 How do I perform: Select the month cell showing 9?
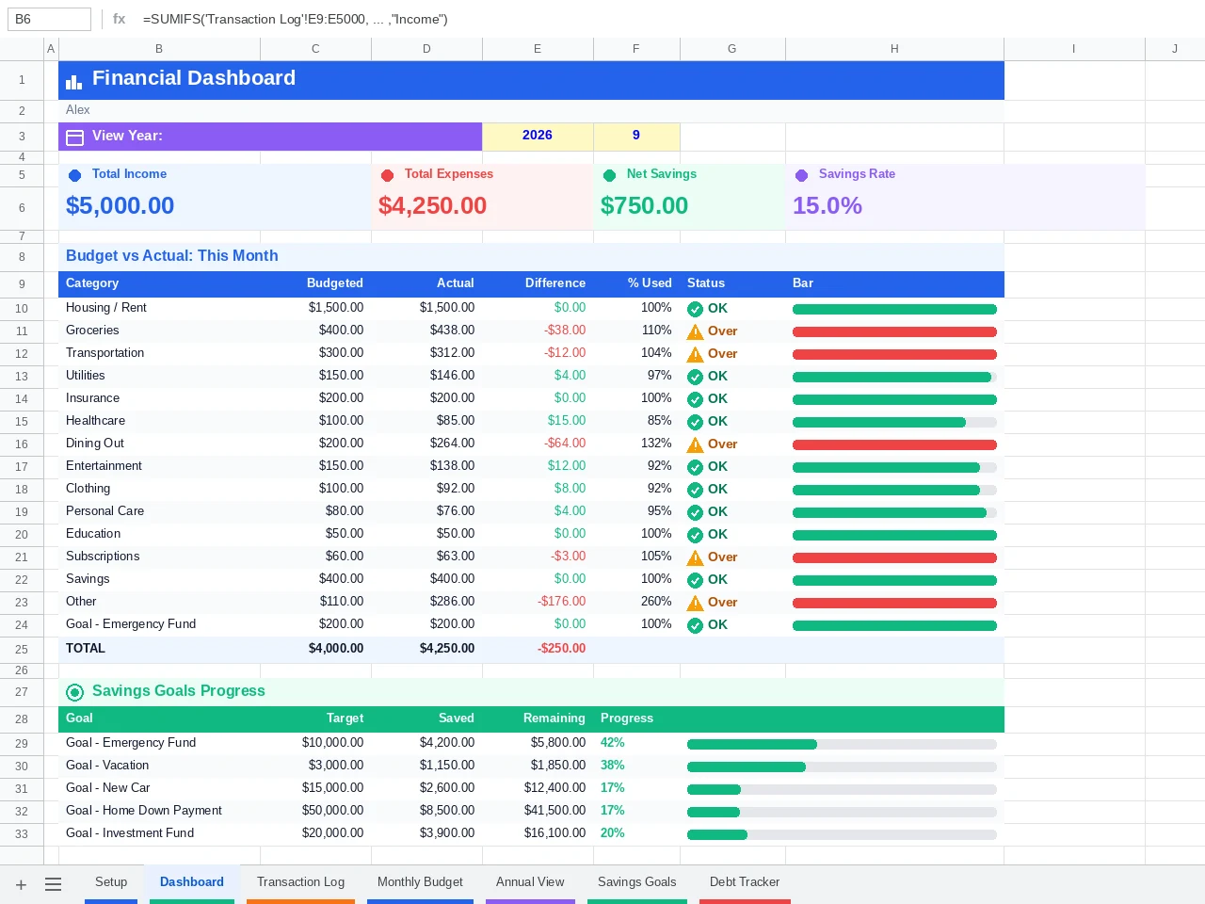click(x=636, y=137)
